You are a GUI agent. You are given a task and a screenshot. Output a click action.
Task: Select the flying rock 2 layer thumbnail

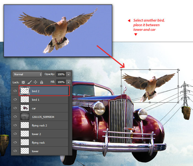click(x=25, y=125)
